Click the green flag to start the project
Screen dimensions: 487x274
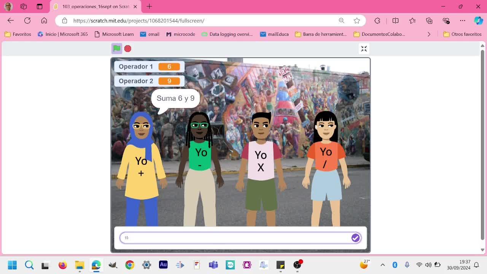point(117,48)
